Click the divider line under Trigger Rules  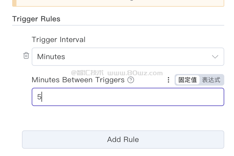[118, 25]
